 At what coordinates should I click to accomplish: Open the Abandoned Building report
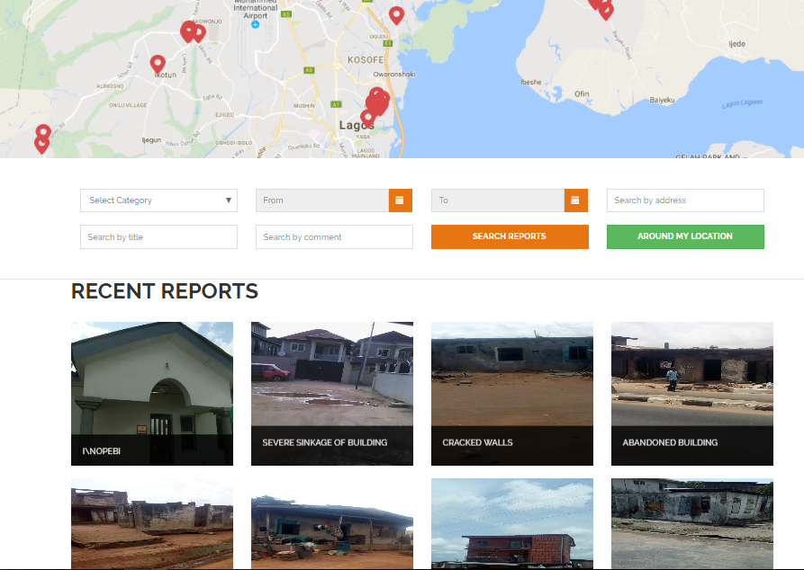click(691, 394)
